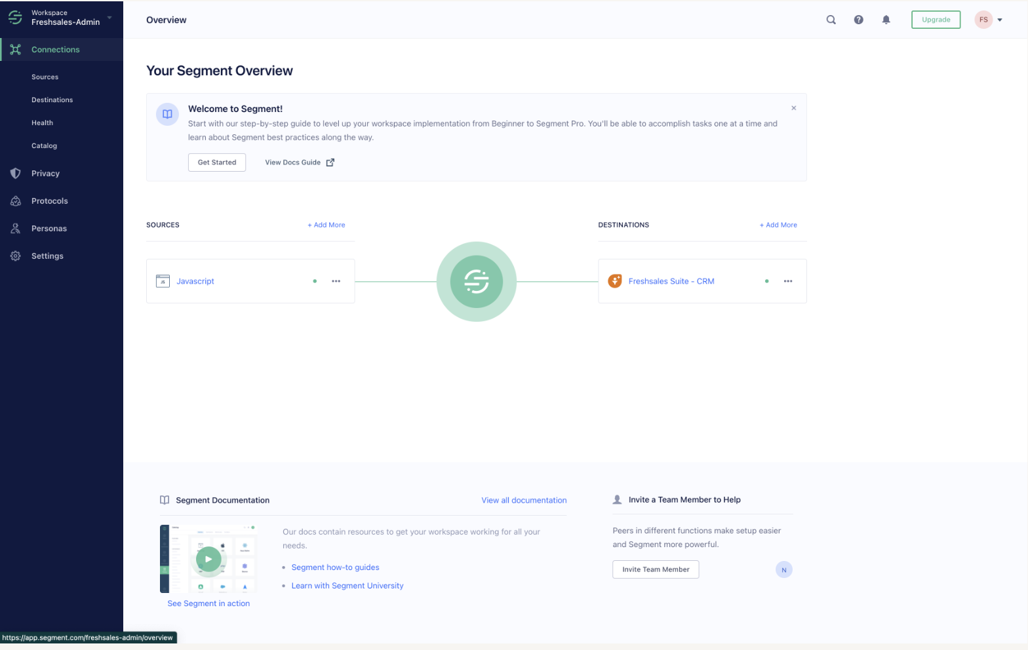The width and height of the screenshot is (1028, 650).
Task: Click the Segment Documentation book icon
Action: (x=165, y=500)
